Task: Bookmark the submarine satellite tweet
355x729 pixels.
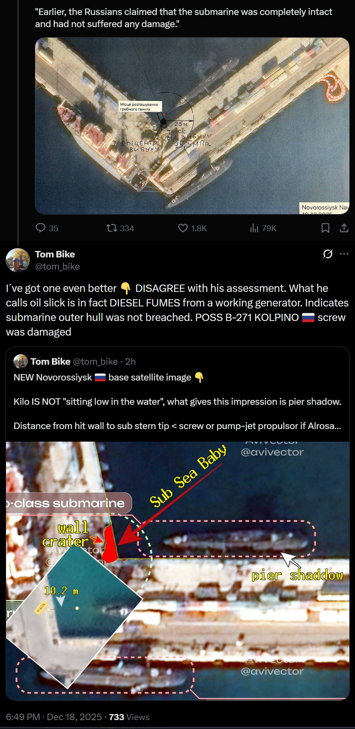Action: (325, 228)
